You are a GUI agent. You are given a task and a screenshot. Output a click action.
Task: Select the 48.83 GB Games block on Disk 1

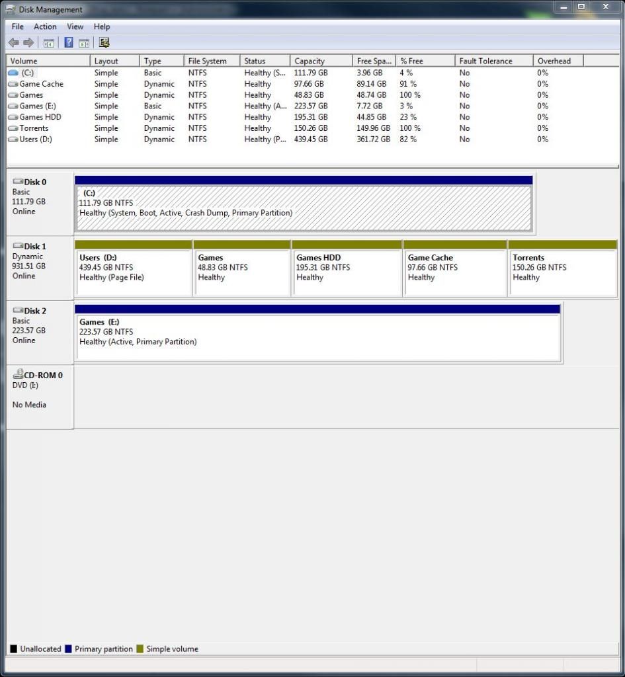pos(242,268)
